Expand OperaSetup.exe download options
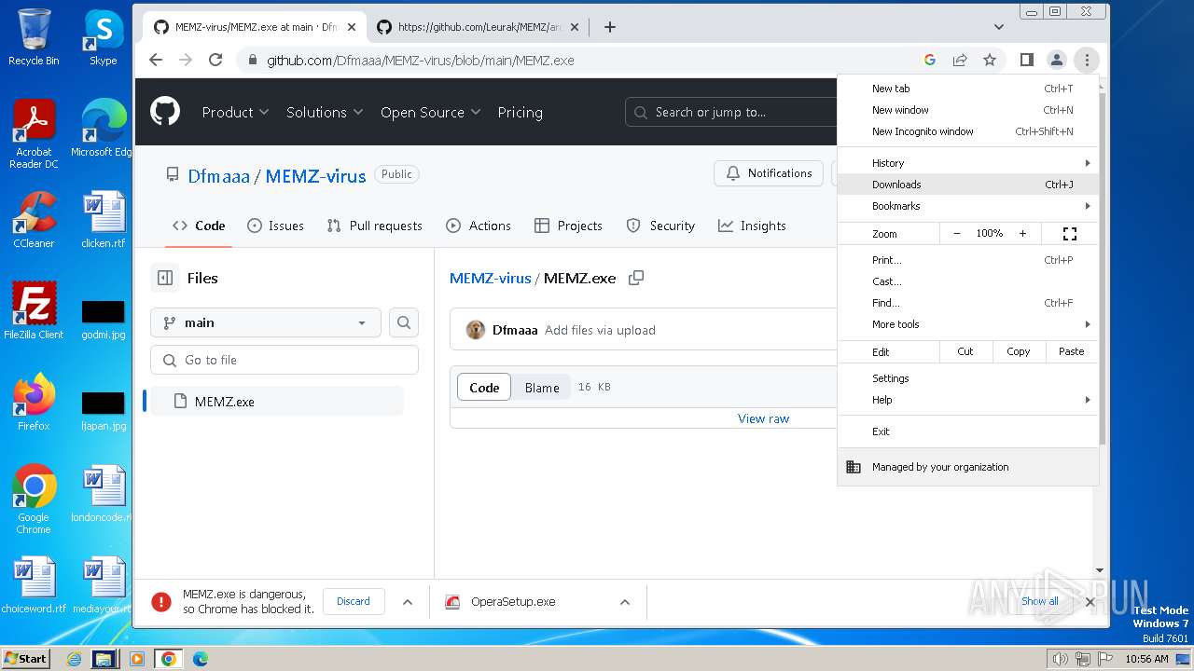This screenshot has width=1194, height=671. point(625,602)
